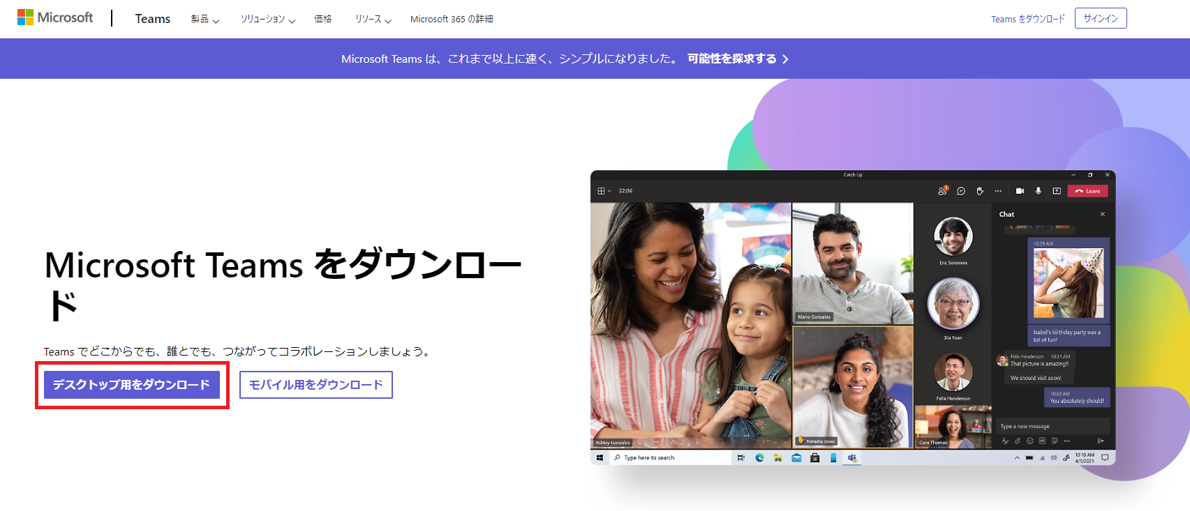This screenshot has height=511, width=1190.
Task: Open Mail app from the taskbar
Action: (x=796, y=458)
